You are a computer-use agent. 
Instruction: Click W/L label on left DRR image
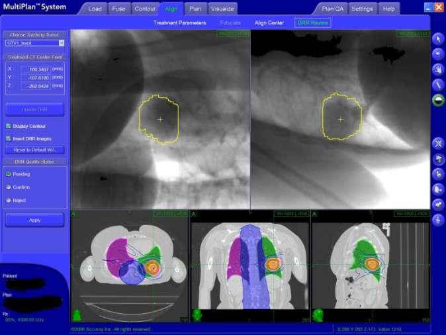tap(233, 34)
